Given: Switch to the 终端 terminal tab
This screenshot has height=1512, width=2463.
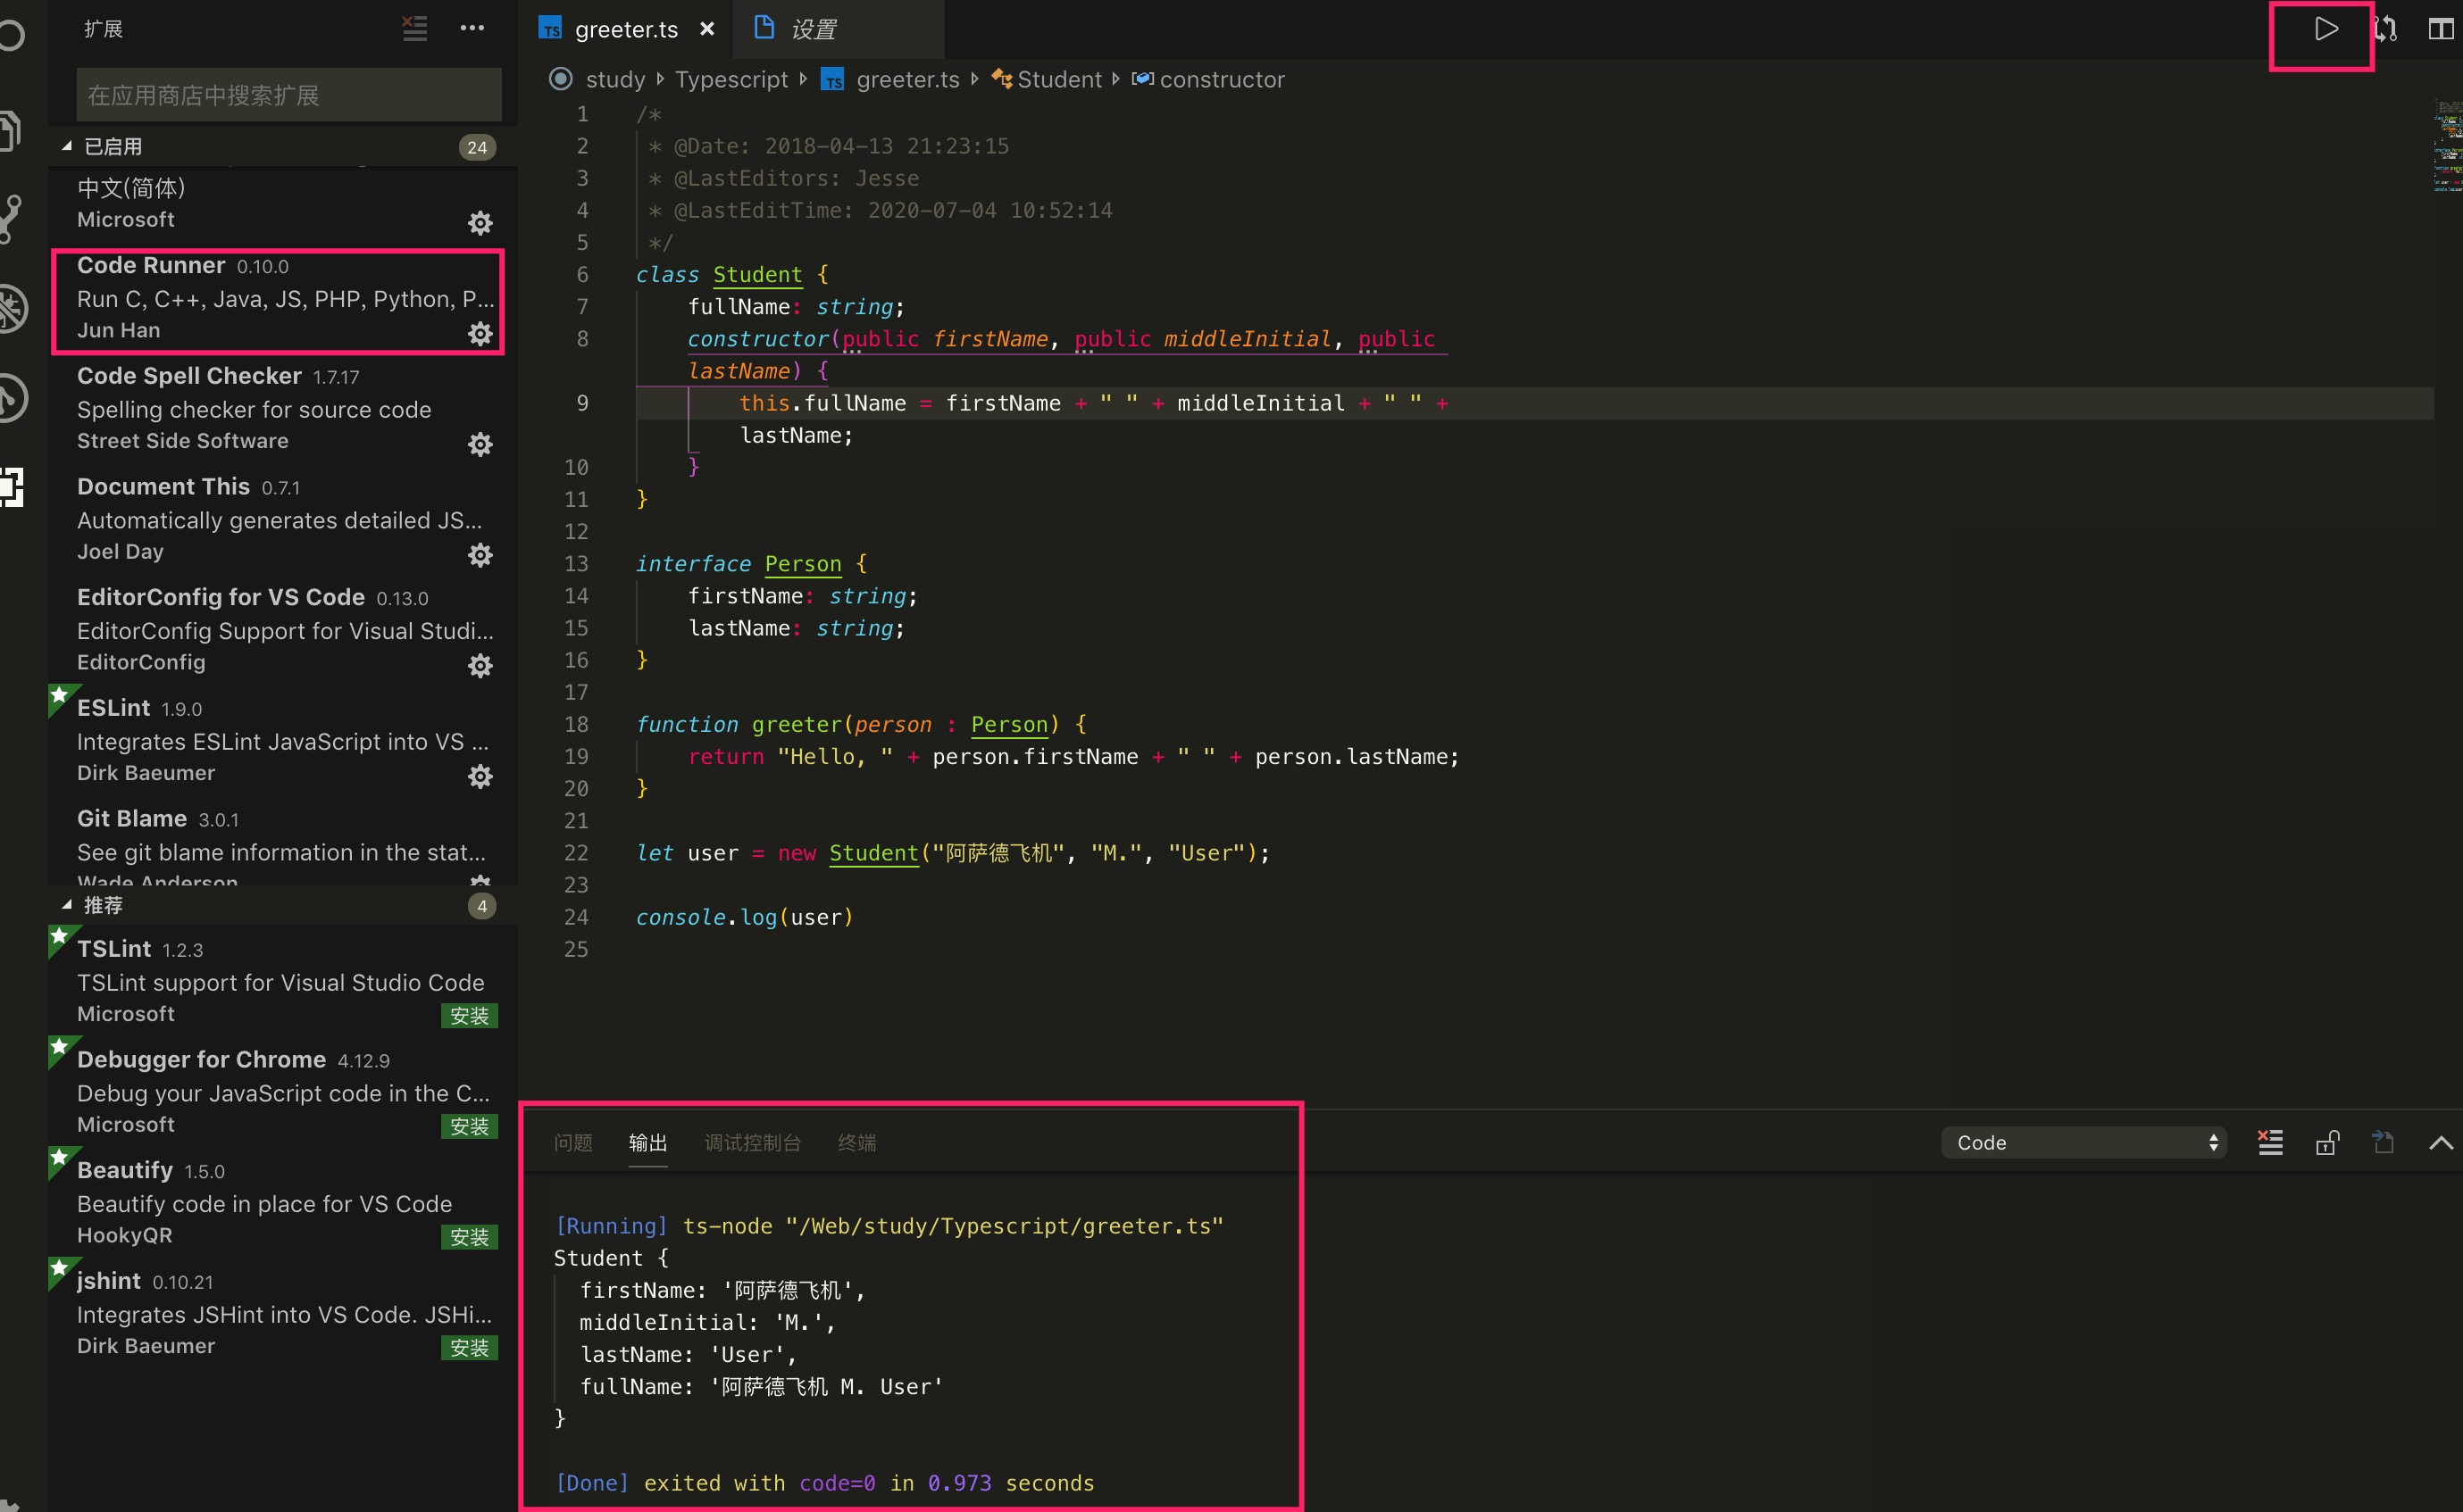Looking at the screenshot, I should click(x=856, y=1142).
